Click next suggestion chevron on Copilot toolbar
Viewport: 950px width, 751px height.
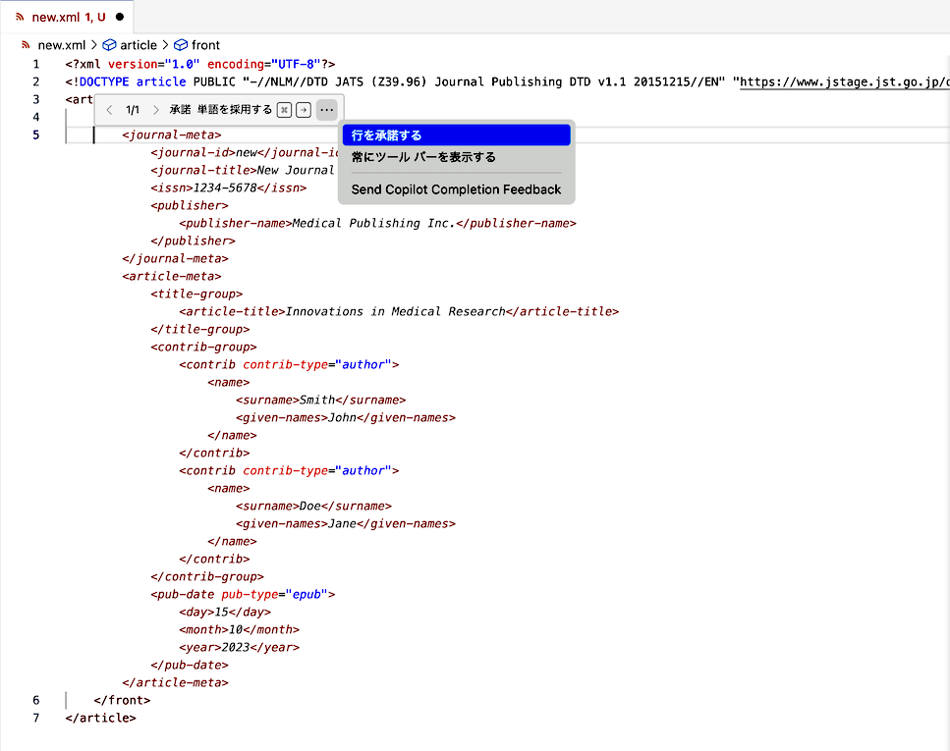tap(157, 109)
